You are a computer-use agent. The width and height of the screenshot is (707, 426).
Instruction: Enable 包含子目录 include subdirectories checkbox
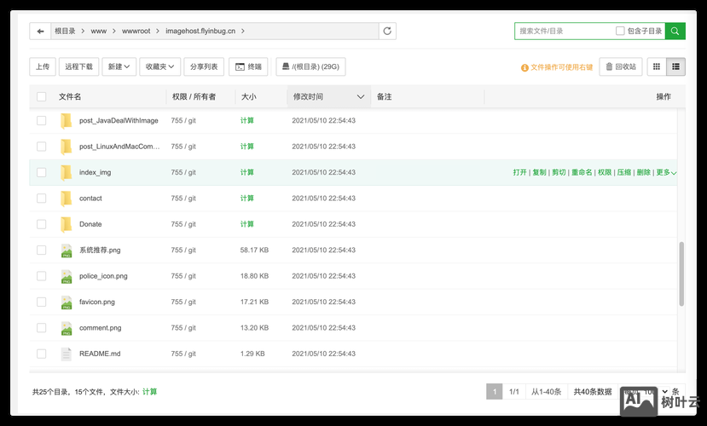620,31
